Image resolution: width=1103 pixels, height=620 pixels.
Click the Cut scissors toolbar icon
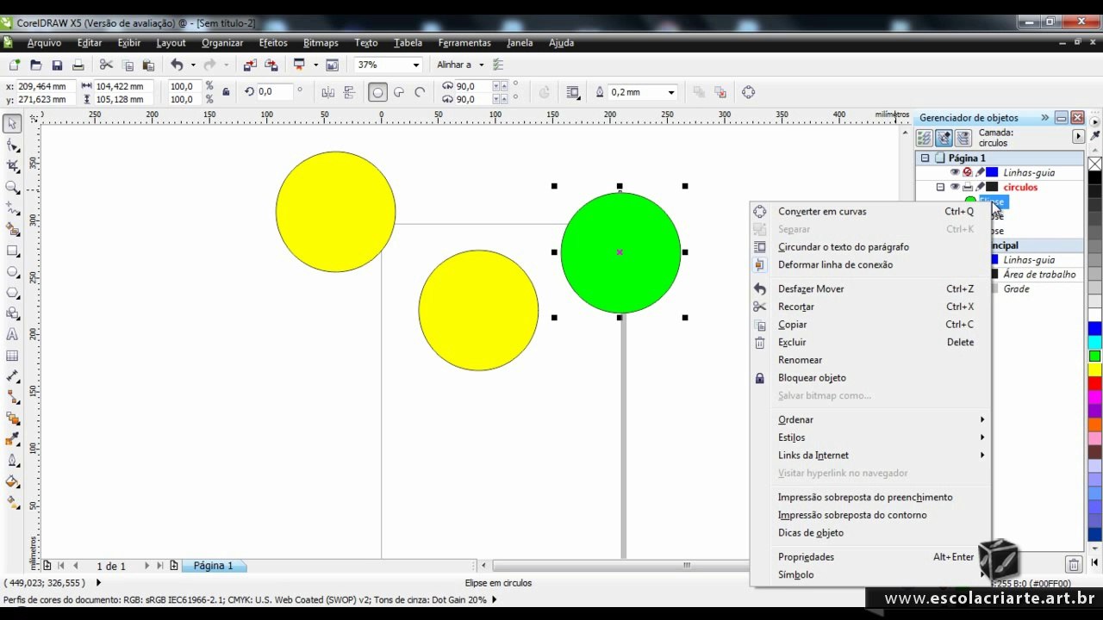pos(106,65)
